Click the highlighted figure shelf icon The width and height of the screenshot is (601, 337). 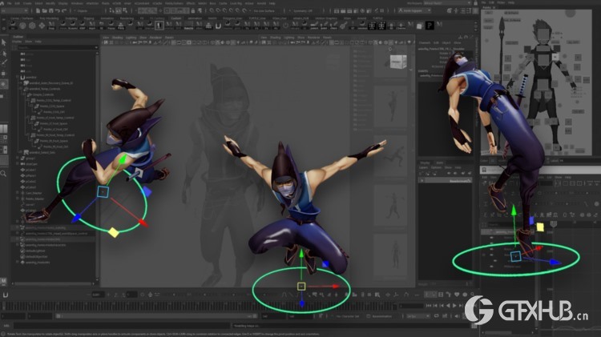[159, 26]
